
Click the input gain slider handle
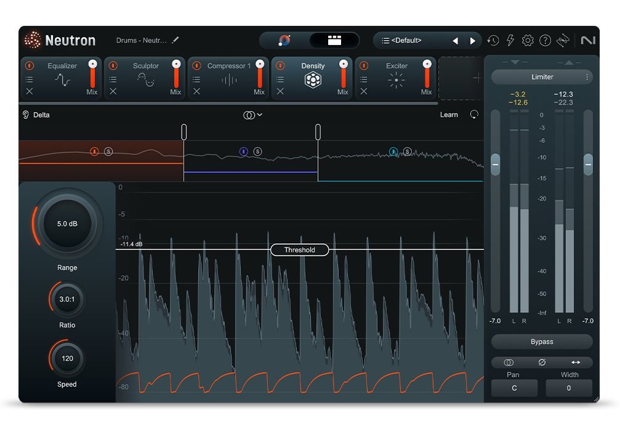tap(496, 164)
